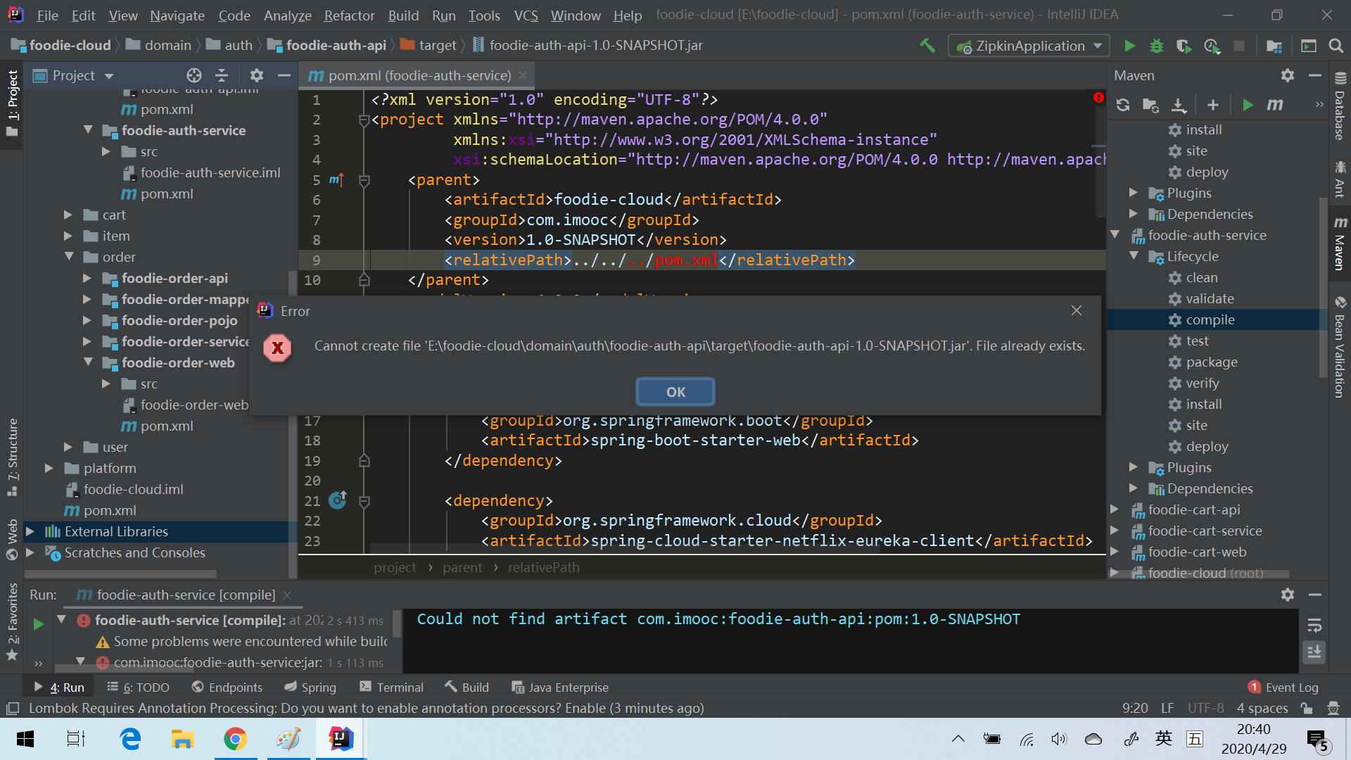Expand the platform folder in Project tree

(x=49, y=468)
